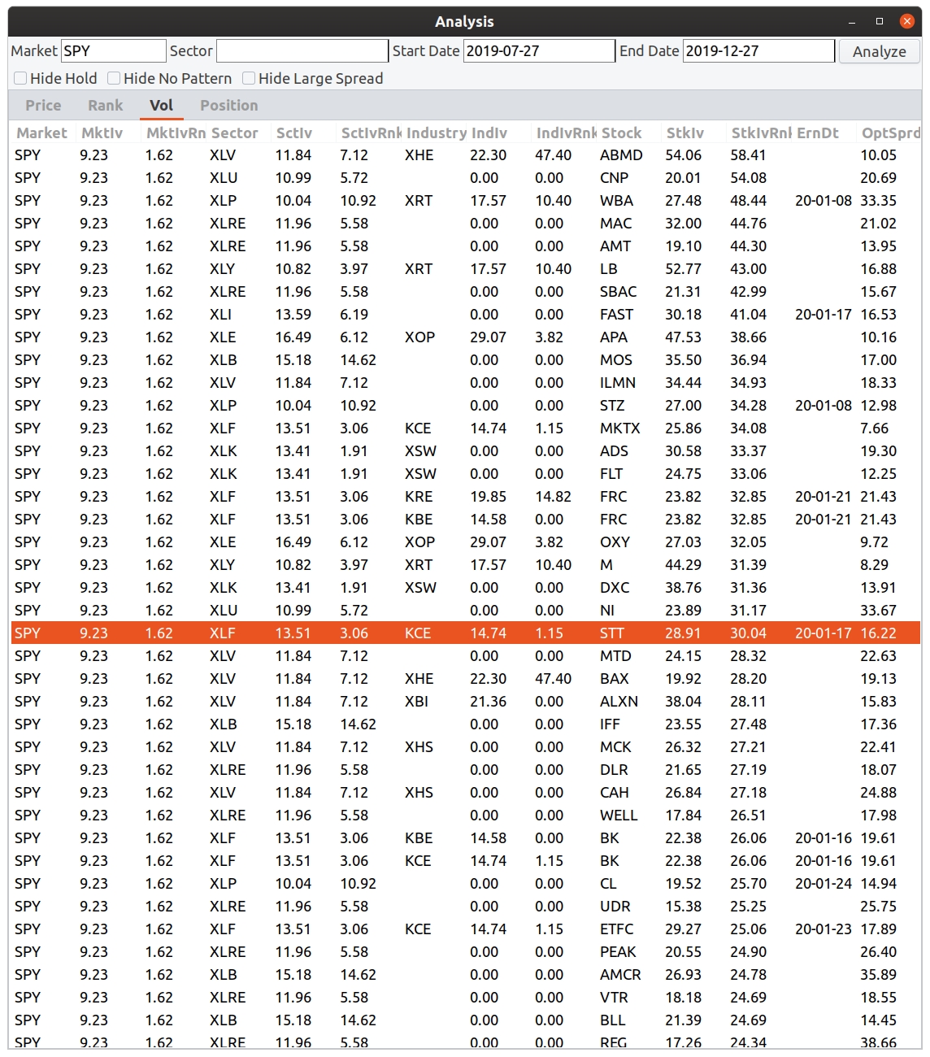Image resolution: width=930 pixels, height=1057 pixels.
Task: Select the OXY stock row
Action: pyautogui.click(x=466, y=542)
